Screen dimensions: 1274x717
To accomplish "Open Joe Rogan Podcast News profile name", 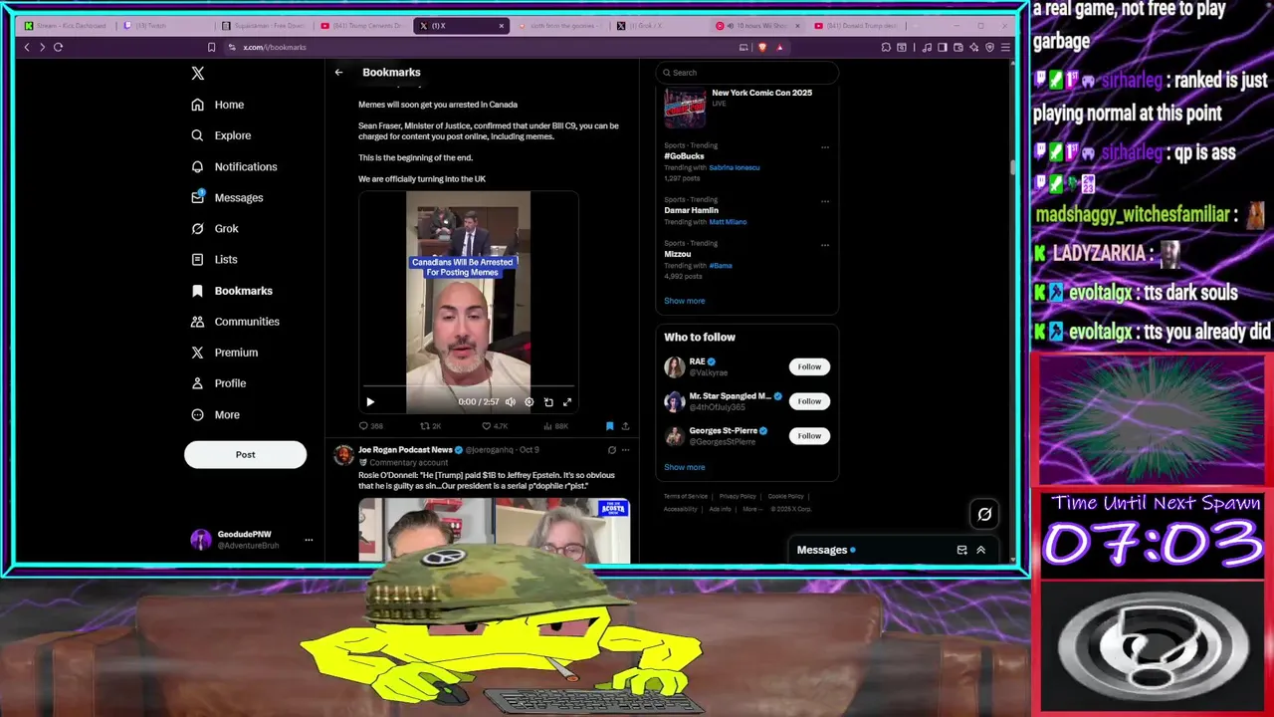I will (405, 450).
